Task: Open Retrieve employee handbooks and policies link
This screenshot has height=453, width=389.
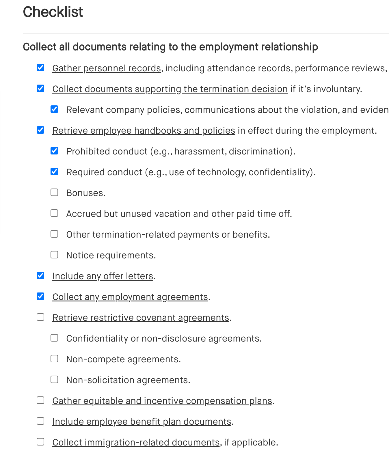Action: (144, 131)
